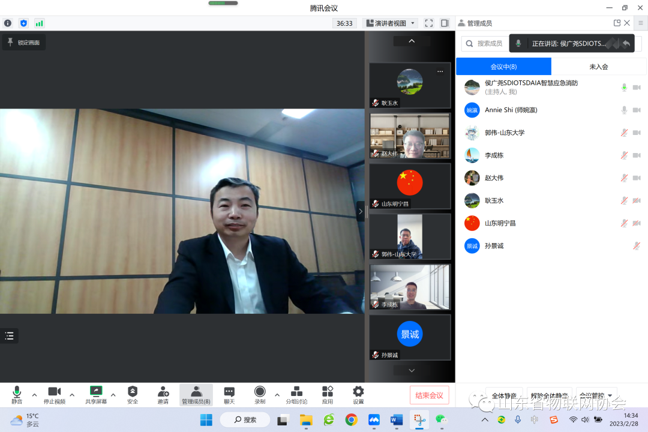The image size is (648, 432).
Task: Switch to the 未入会 tab
Action: pyautogui.click(x=598, y=67)
